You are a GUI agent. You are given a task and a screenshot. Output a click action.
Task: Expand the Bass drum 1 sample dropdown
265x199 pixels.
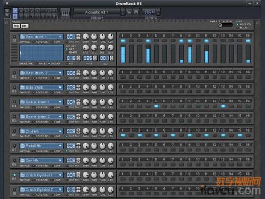(60, 37)
